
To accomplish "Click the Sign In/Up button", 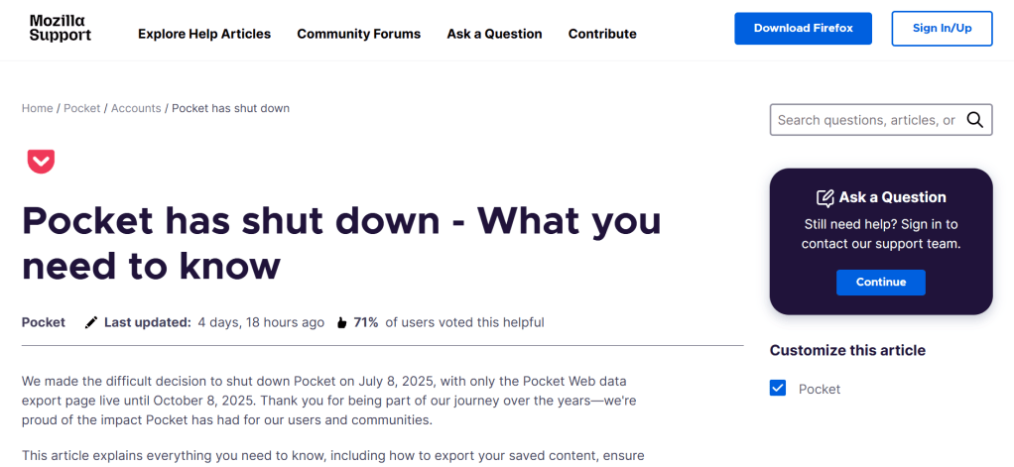I will pyautogui.click(x=942, y=29).
